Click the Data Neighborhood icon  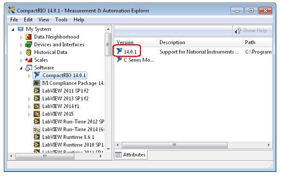point(29,37)
